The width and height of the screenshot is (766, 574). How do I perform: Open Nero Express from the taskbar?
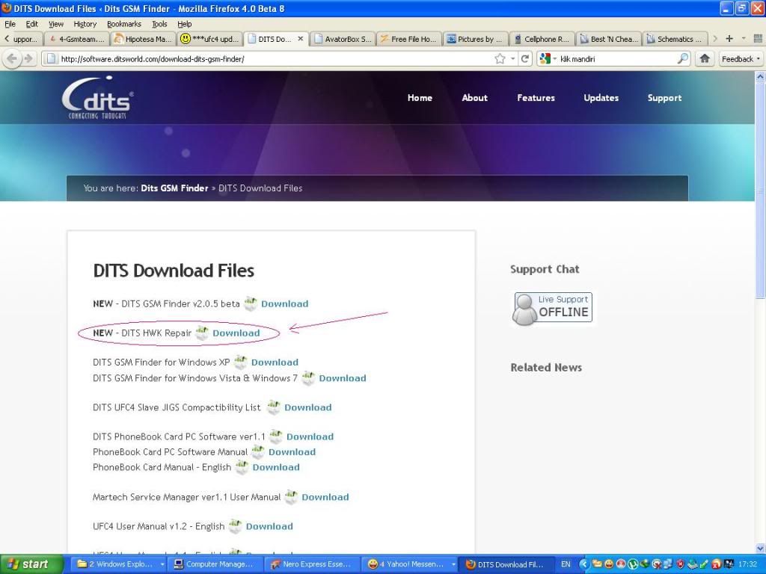pos(311,564)
